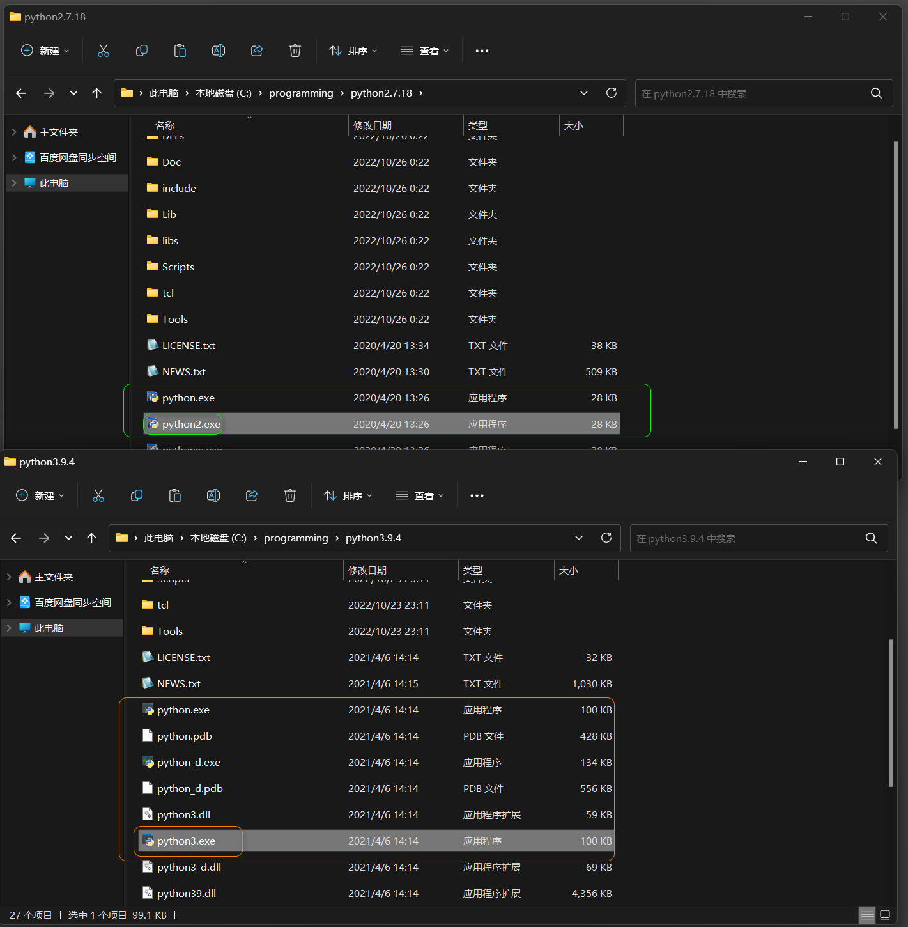The width and height of the screenshot is (908, 927).
Task: Sort by 类型 column in python3.9.4 window
Action: click(x=473, y=570)
